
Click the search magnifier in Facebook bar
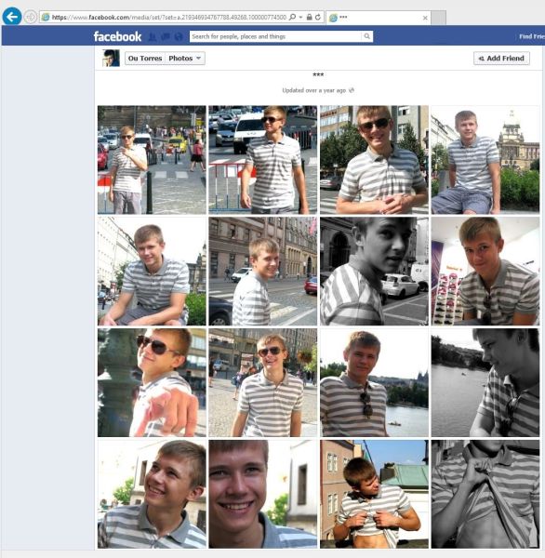(367, 36)
